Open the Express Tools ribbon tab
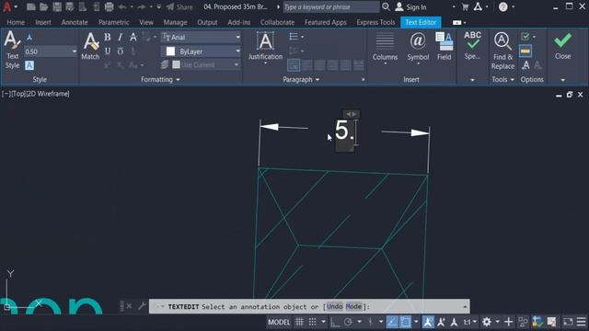This screenshot has height=331, width=589. 375,22
